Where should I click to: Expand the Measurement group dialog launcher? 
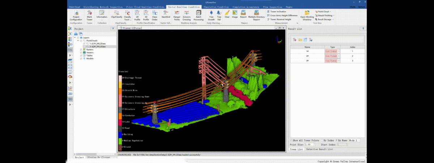[297, 22]
